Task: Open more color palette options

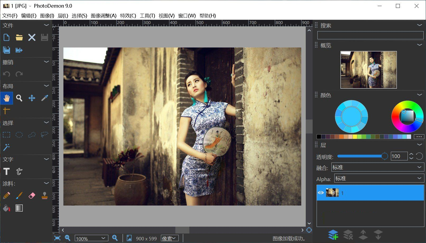Action: (x=419, y=137)
